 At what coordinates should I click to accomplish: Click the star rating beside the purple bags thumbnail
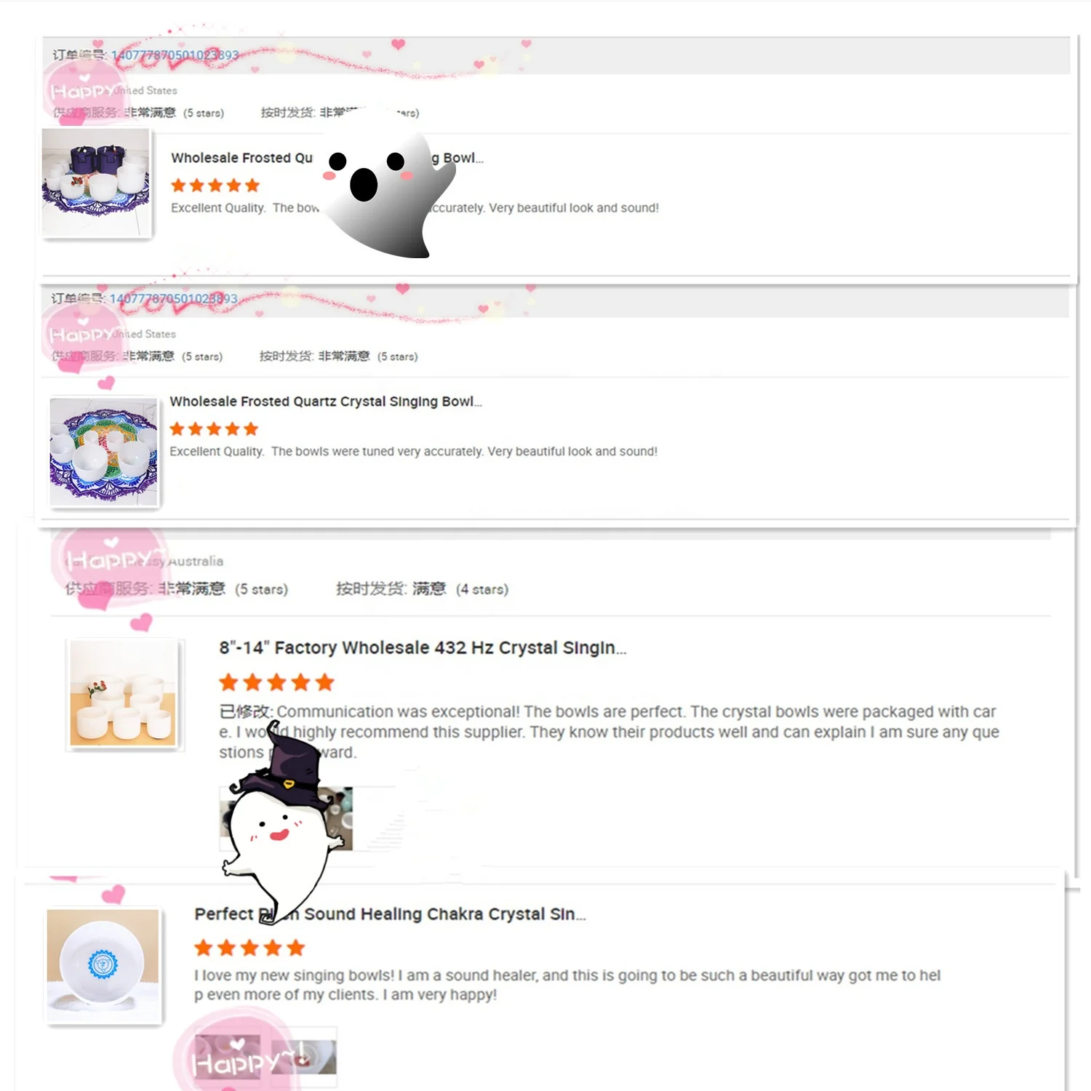click(x=215, y=185)
